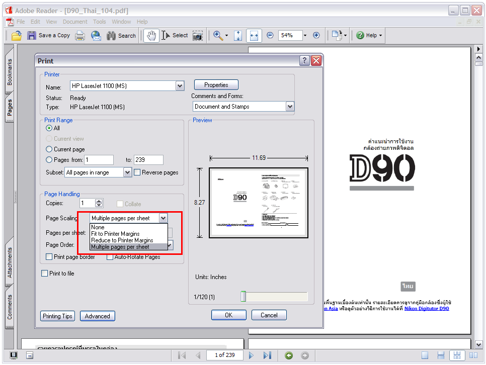The height and width of the screenshot is (365, 486).
Task: Confirm printing with OK button
Action: [x=229, y=315]
